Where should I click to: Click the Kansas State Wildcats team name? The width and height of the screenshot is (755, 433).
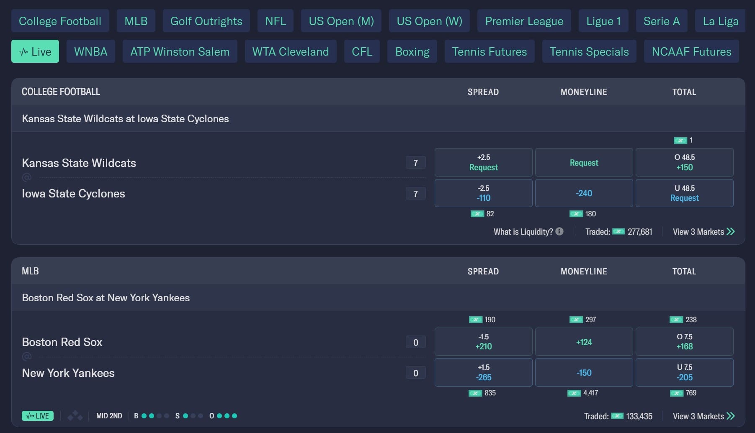pyautogui.click(x=79, y=163)
